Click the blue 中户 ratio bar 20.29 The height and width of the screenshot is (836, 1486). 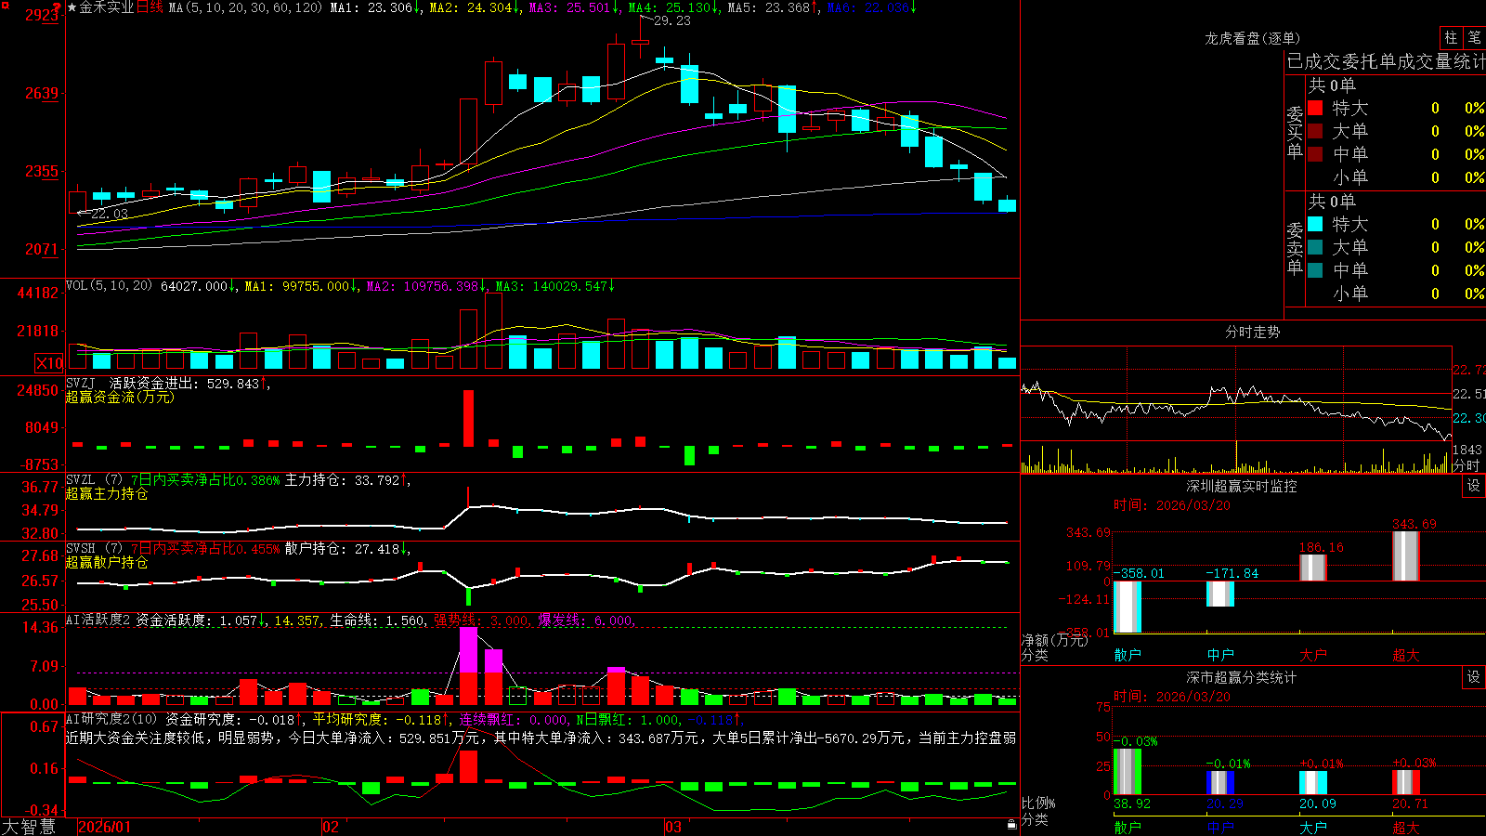1220,782
